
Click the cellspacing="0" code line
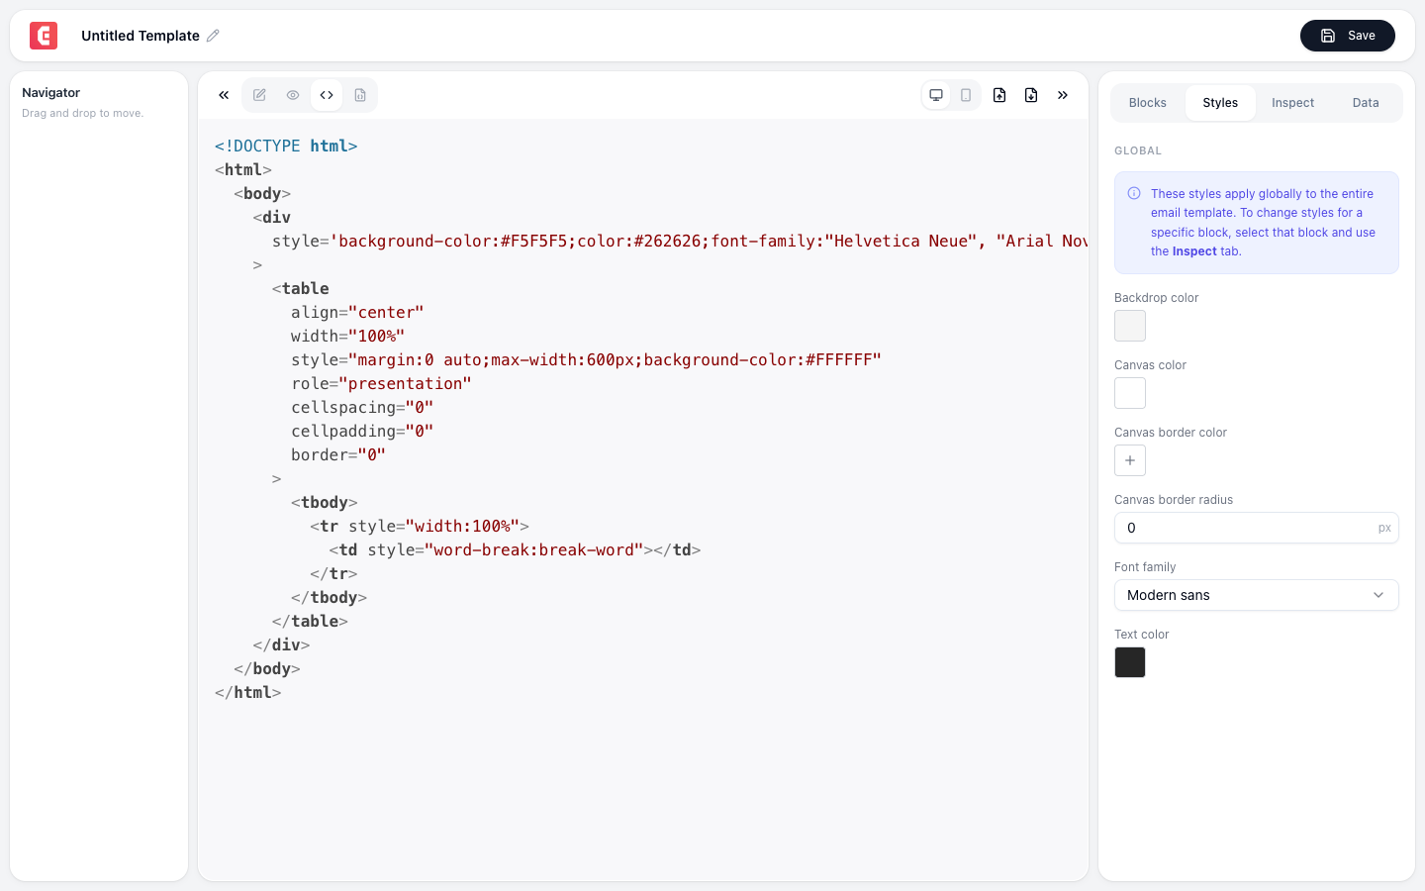(x=362, y=407)
